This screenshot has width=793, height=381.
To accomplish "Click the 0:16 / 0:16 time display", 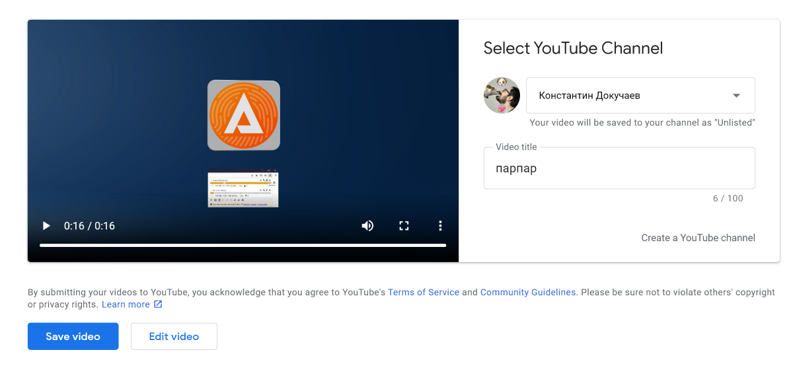I will 89,226.
